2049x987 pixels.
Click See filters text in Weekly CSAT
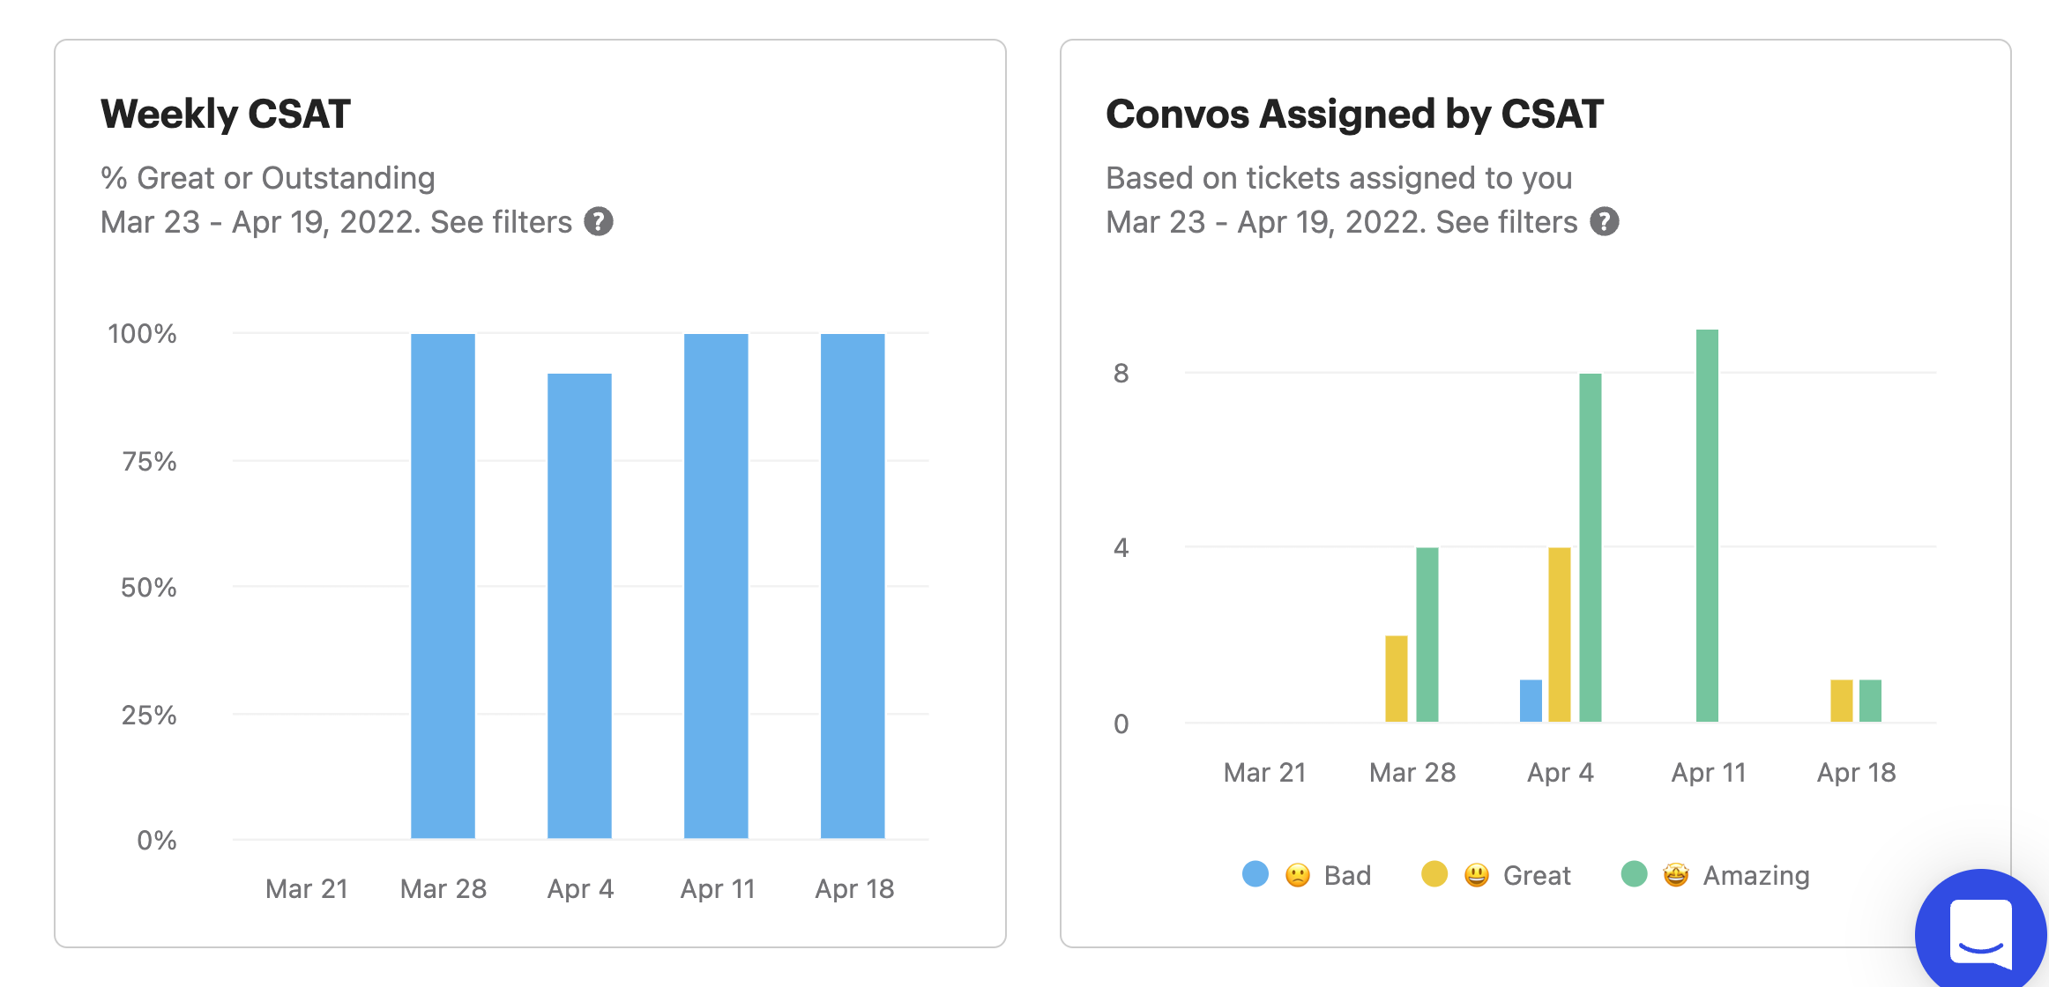click(x=501, y=222)
